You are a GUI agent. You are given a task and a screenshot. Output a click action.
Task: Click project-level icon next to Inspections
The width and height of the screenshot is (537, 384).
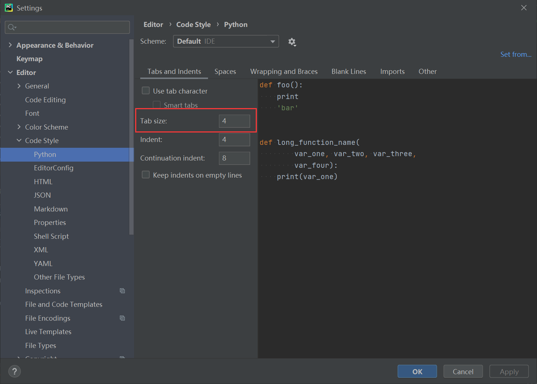click(x=122, y=291)
